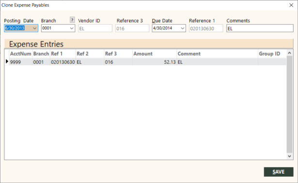Image resolution: width=298 pixels, height=183 pixels.
Task: Click the Branch field value 0001
Action: (47, 28)
